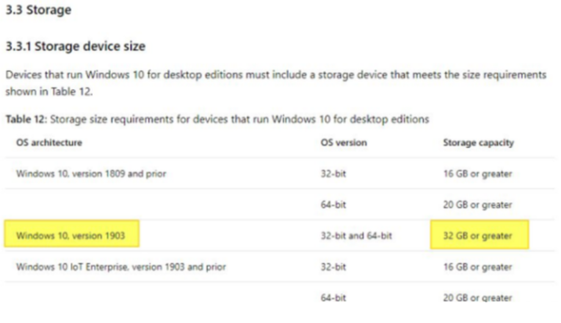This screenshot has height=323, width=561.
Task: Click the intro paragraph about desktop editions
Action: tap(275, 80)
